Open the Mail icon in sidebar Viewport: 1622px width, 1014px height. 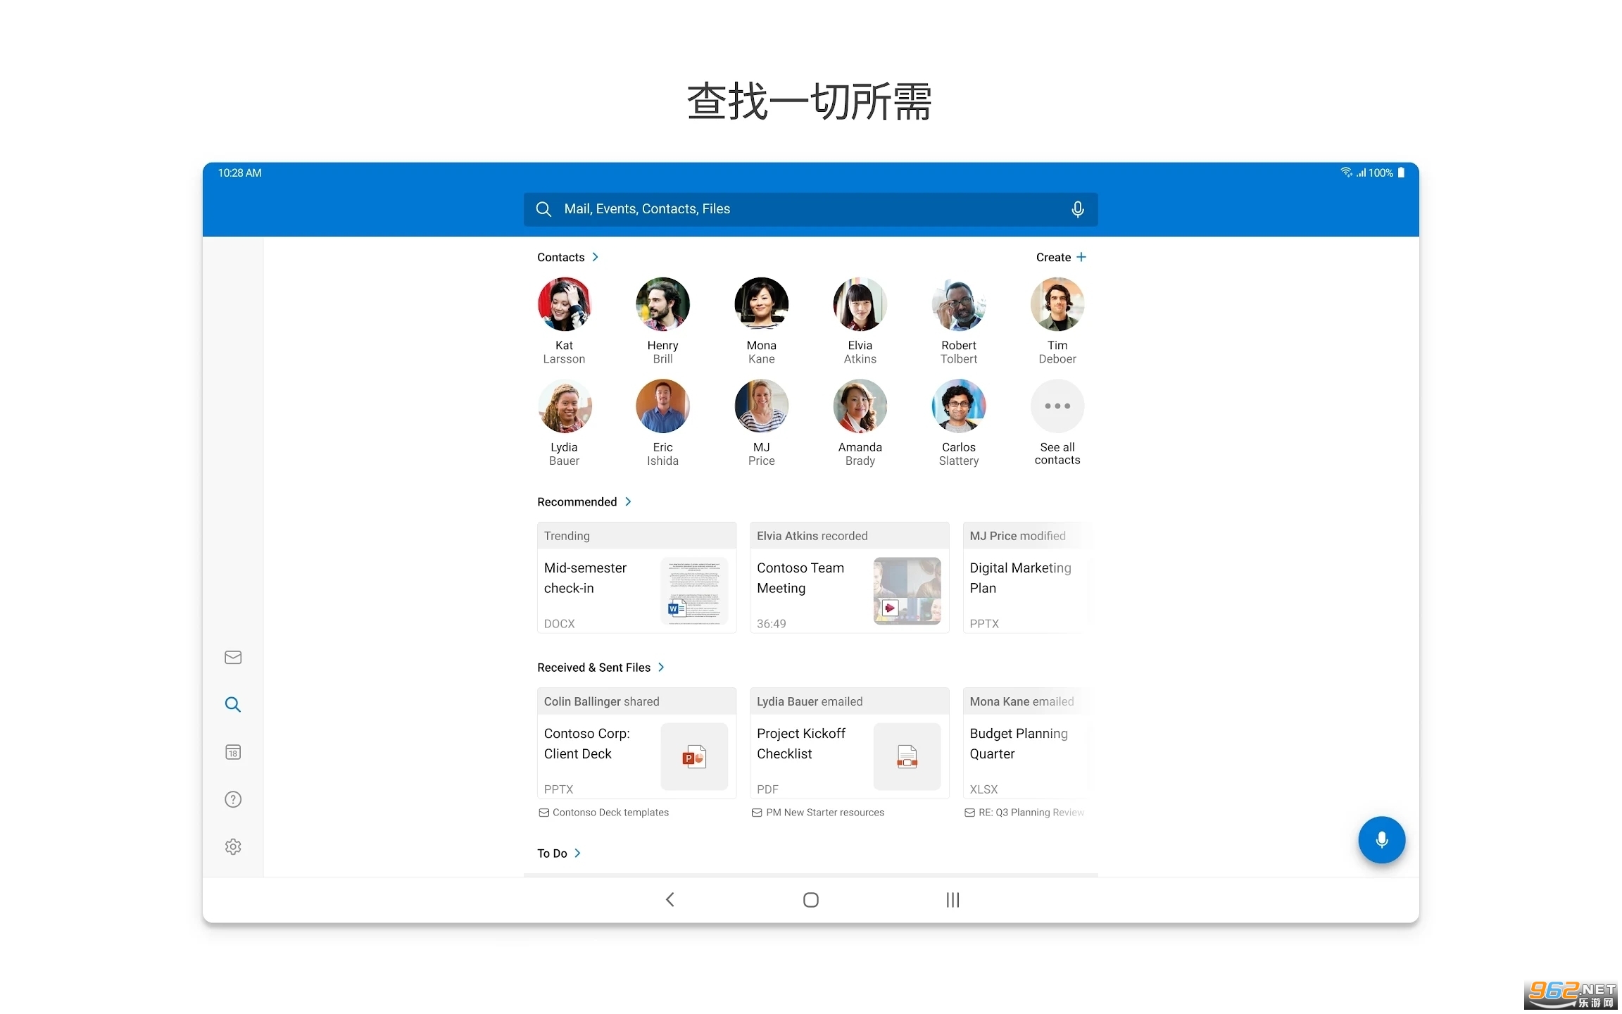233,657
